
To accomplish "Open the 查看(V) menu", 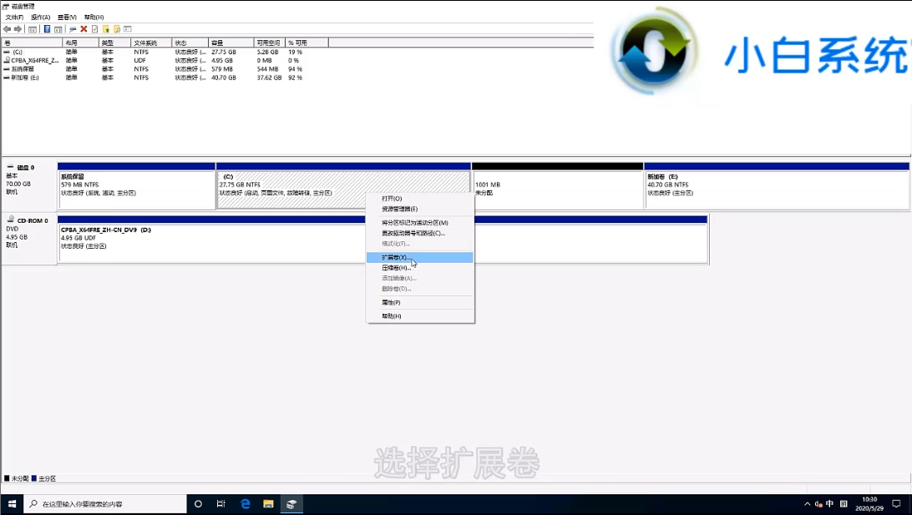I will point(67,17).
